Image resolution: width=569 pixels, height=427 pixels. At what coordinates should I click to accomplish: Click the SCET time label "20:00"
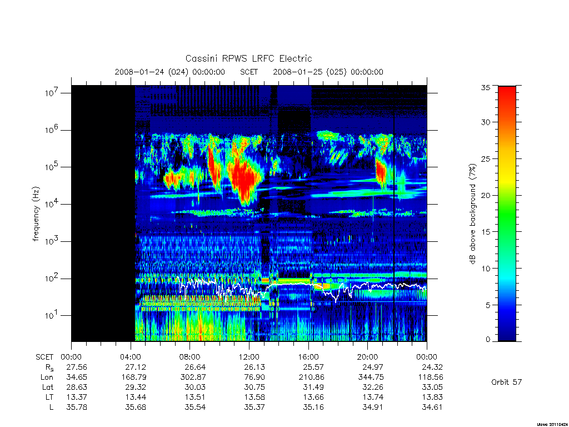click(x=368, y=357)
